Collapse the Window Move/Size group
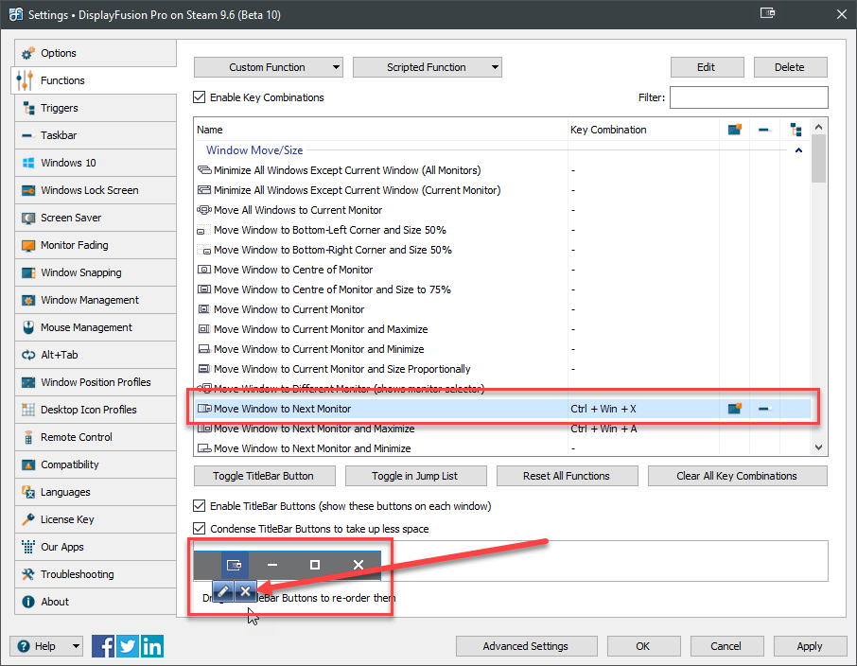This screenshot has height=666, width=857. (x=798, y=149)
